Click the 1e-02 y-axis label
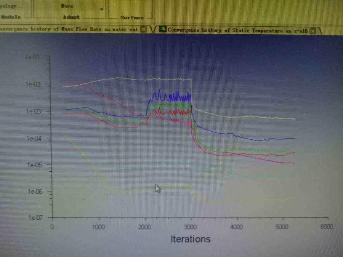343x257 pixels. (33, 84)
